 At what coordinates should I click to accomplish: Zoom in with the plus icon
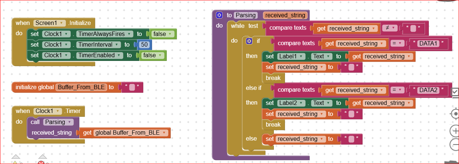pos(455,130)
